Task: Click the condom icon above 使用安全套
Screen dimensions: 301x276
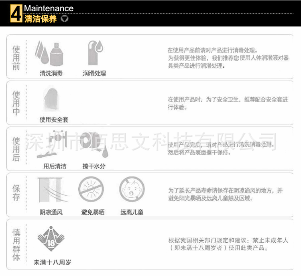Action: (x=51, y=99)
